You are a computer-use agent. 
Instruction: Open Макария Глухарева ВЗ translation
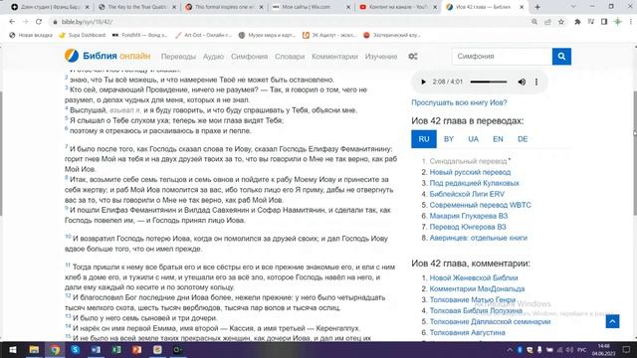point(469,216)
